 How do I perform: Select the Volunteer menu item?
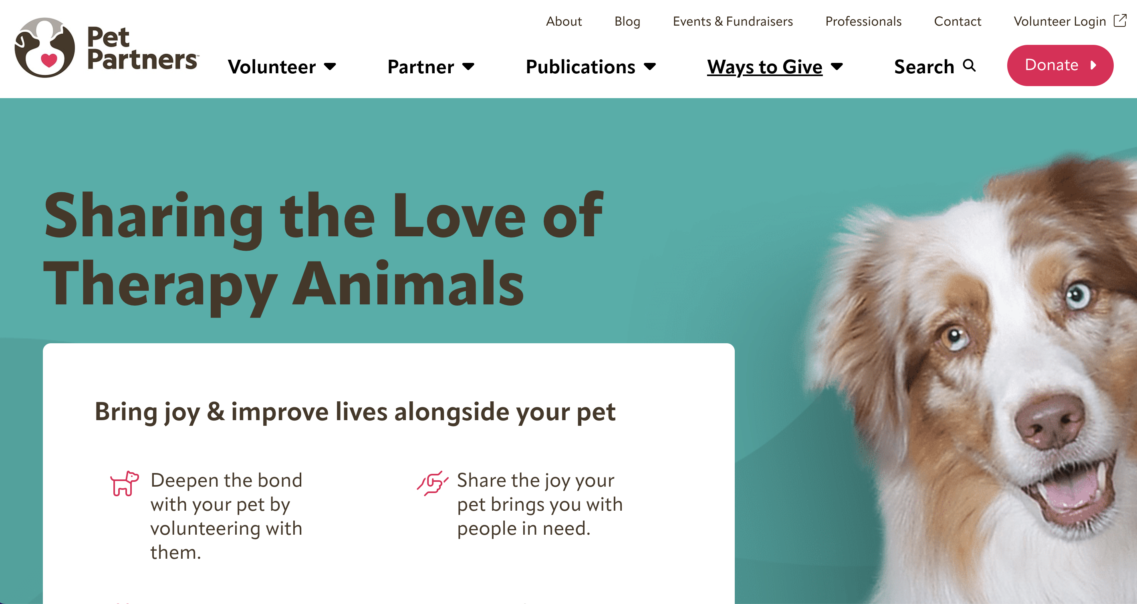click(x=272, y=66)
